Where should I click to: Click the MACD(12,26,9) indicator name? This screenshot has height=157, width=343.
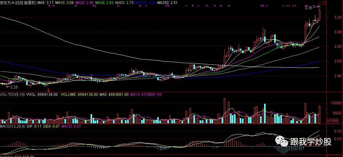[x=13, y=126]
